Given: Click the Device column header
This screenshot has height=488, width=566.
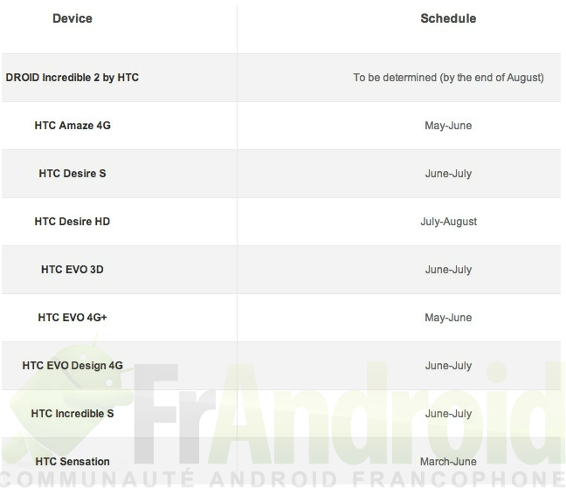Looking at the screenshot, I should [x=72, y=18].
